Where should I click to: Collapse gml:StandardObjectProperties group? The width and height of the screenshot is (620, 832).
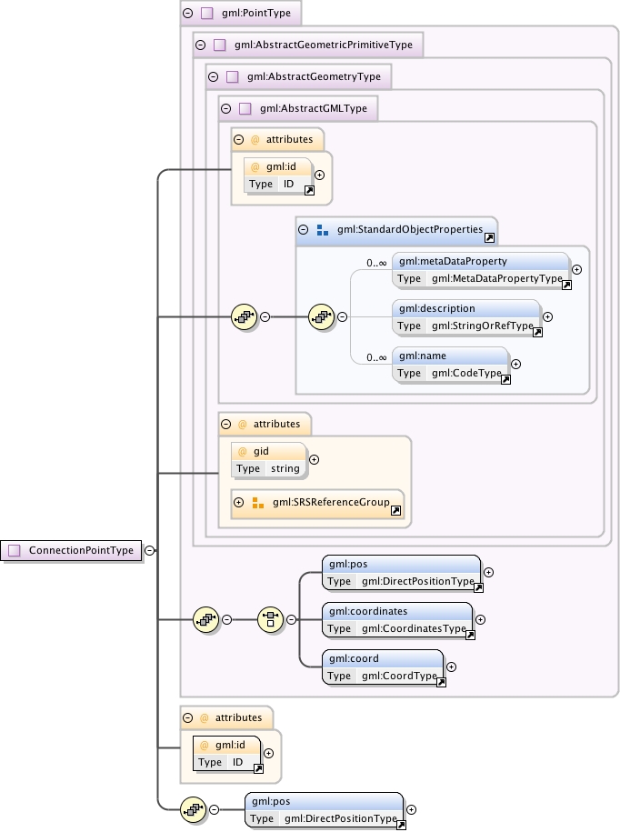coord(304,230)
